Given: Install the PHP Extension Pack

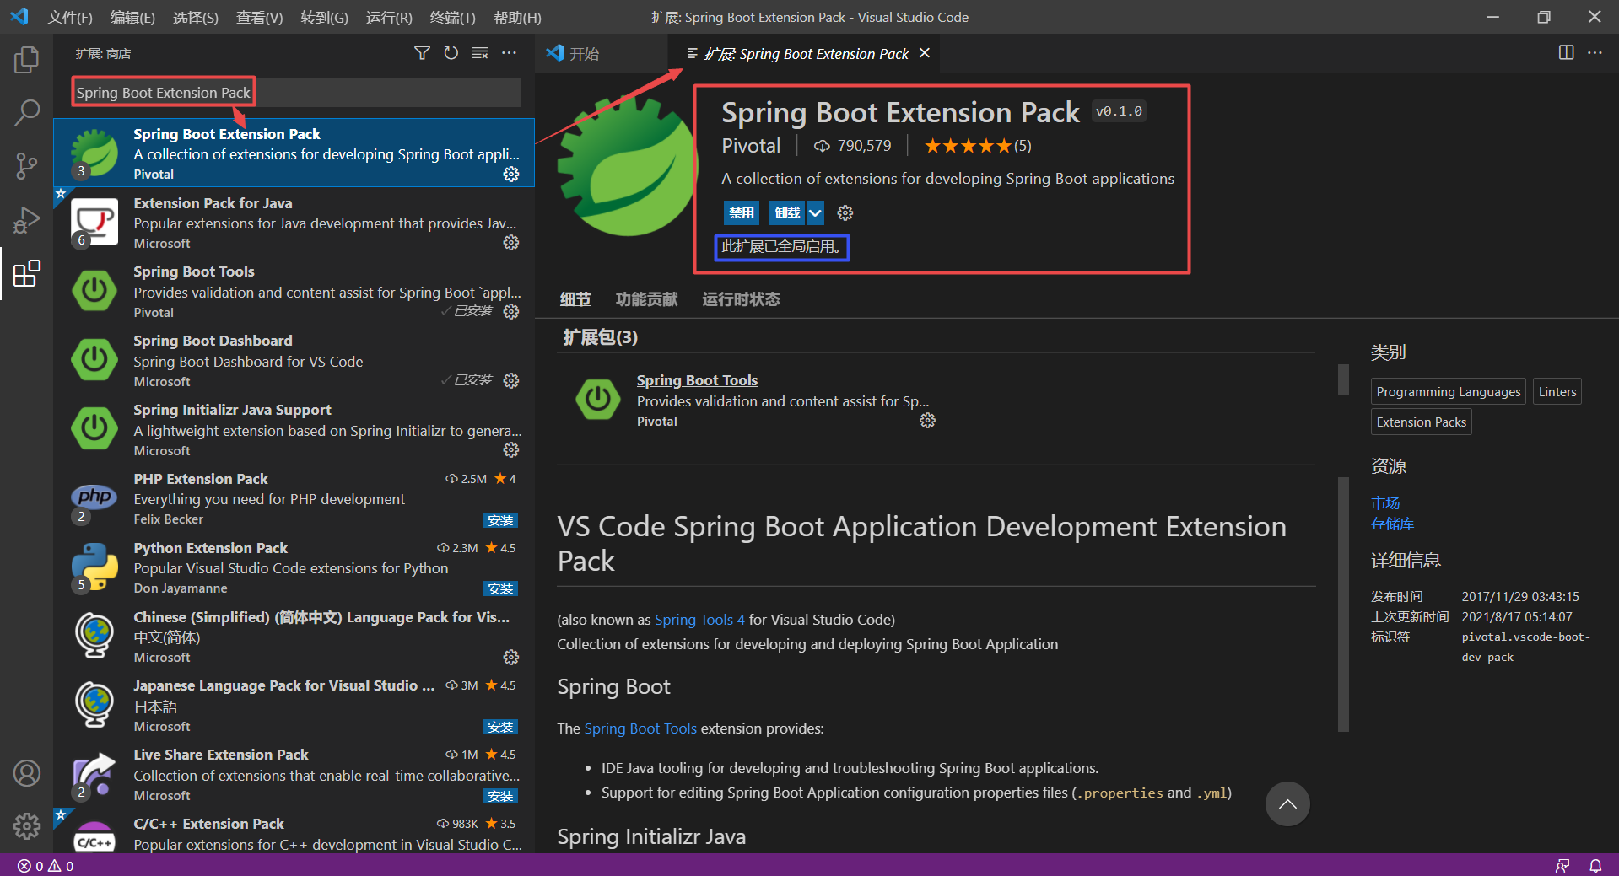Looking at the screenshot, I should tap(500, 520).
